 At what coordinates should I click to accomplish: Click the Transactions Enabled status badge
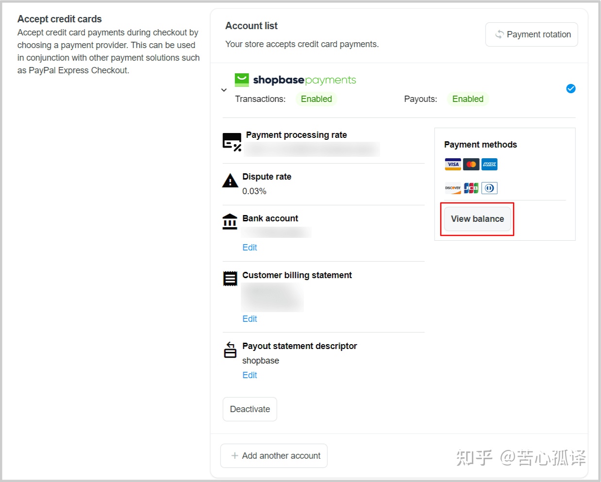317,99
